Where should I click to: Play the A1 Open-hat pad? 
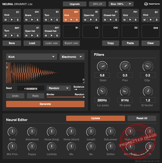(x=32, y=35)
